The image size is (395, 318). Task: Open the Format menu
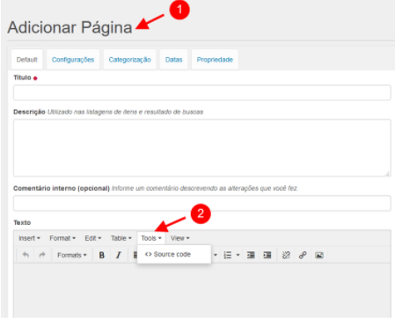62,238
